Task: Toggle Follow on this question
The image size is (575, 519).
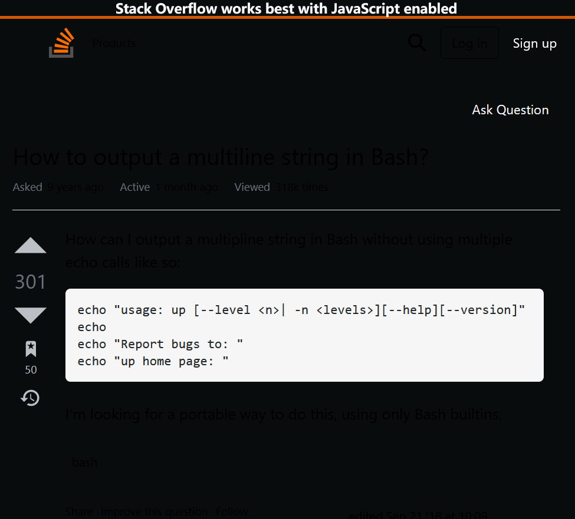Action: pos(232,511)
